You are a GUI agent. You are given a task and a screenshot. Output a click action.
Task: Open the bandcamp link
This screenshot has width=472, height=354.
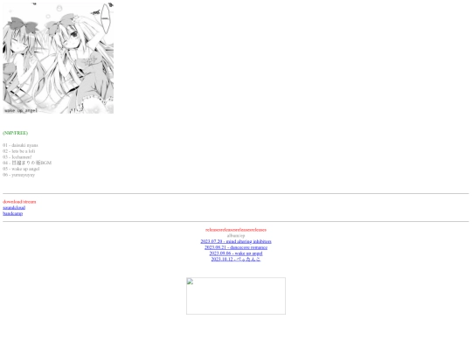(12, 213)
